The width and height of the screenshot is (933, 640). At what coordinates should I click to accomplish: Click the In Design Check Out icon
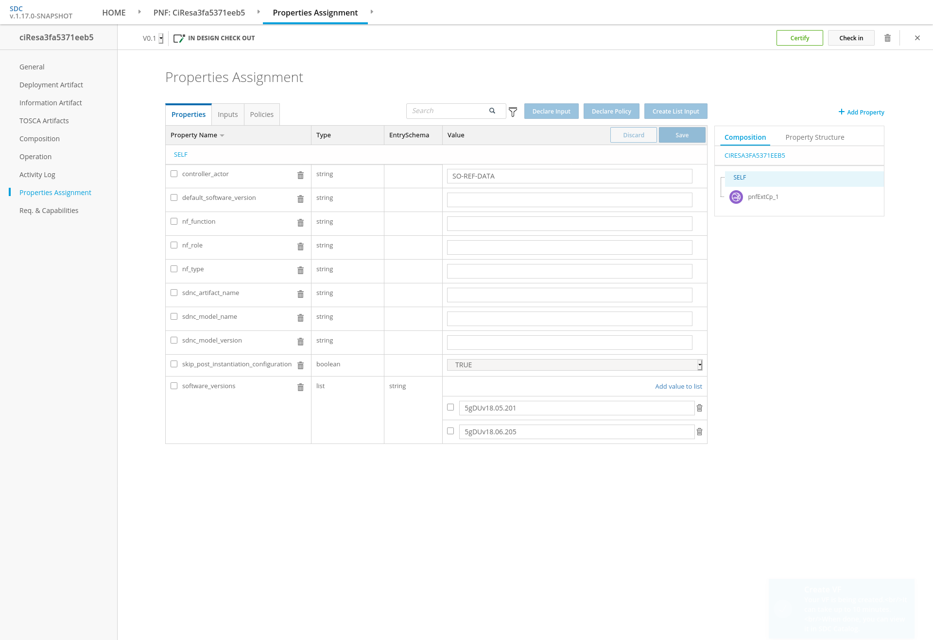tap(179, 38)
